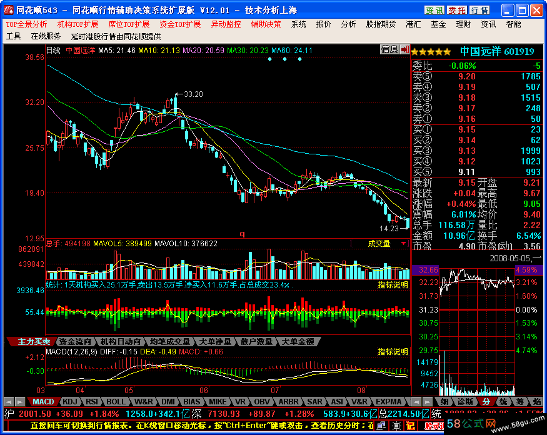Viewport: 547px width, 435px height.
Task: Click the left arrow beside the 细 tab
Action: (x=416, y=402)
